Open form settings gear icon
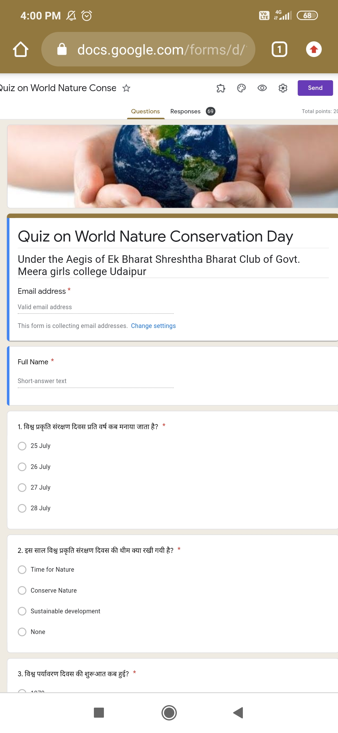Image resolution: width=338 pixels, height=733 pixels. [283, 88]
